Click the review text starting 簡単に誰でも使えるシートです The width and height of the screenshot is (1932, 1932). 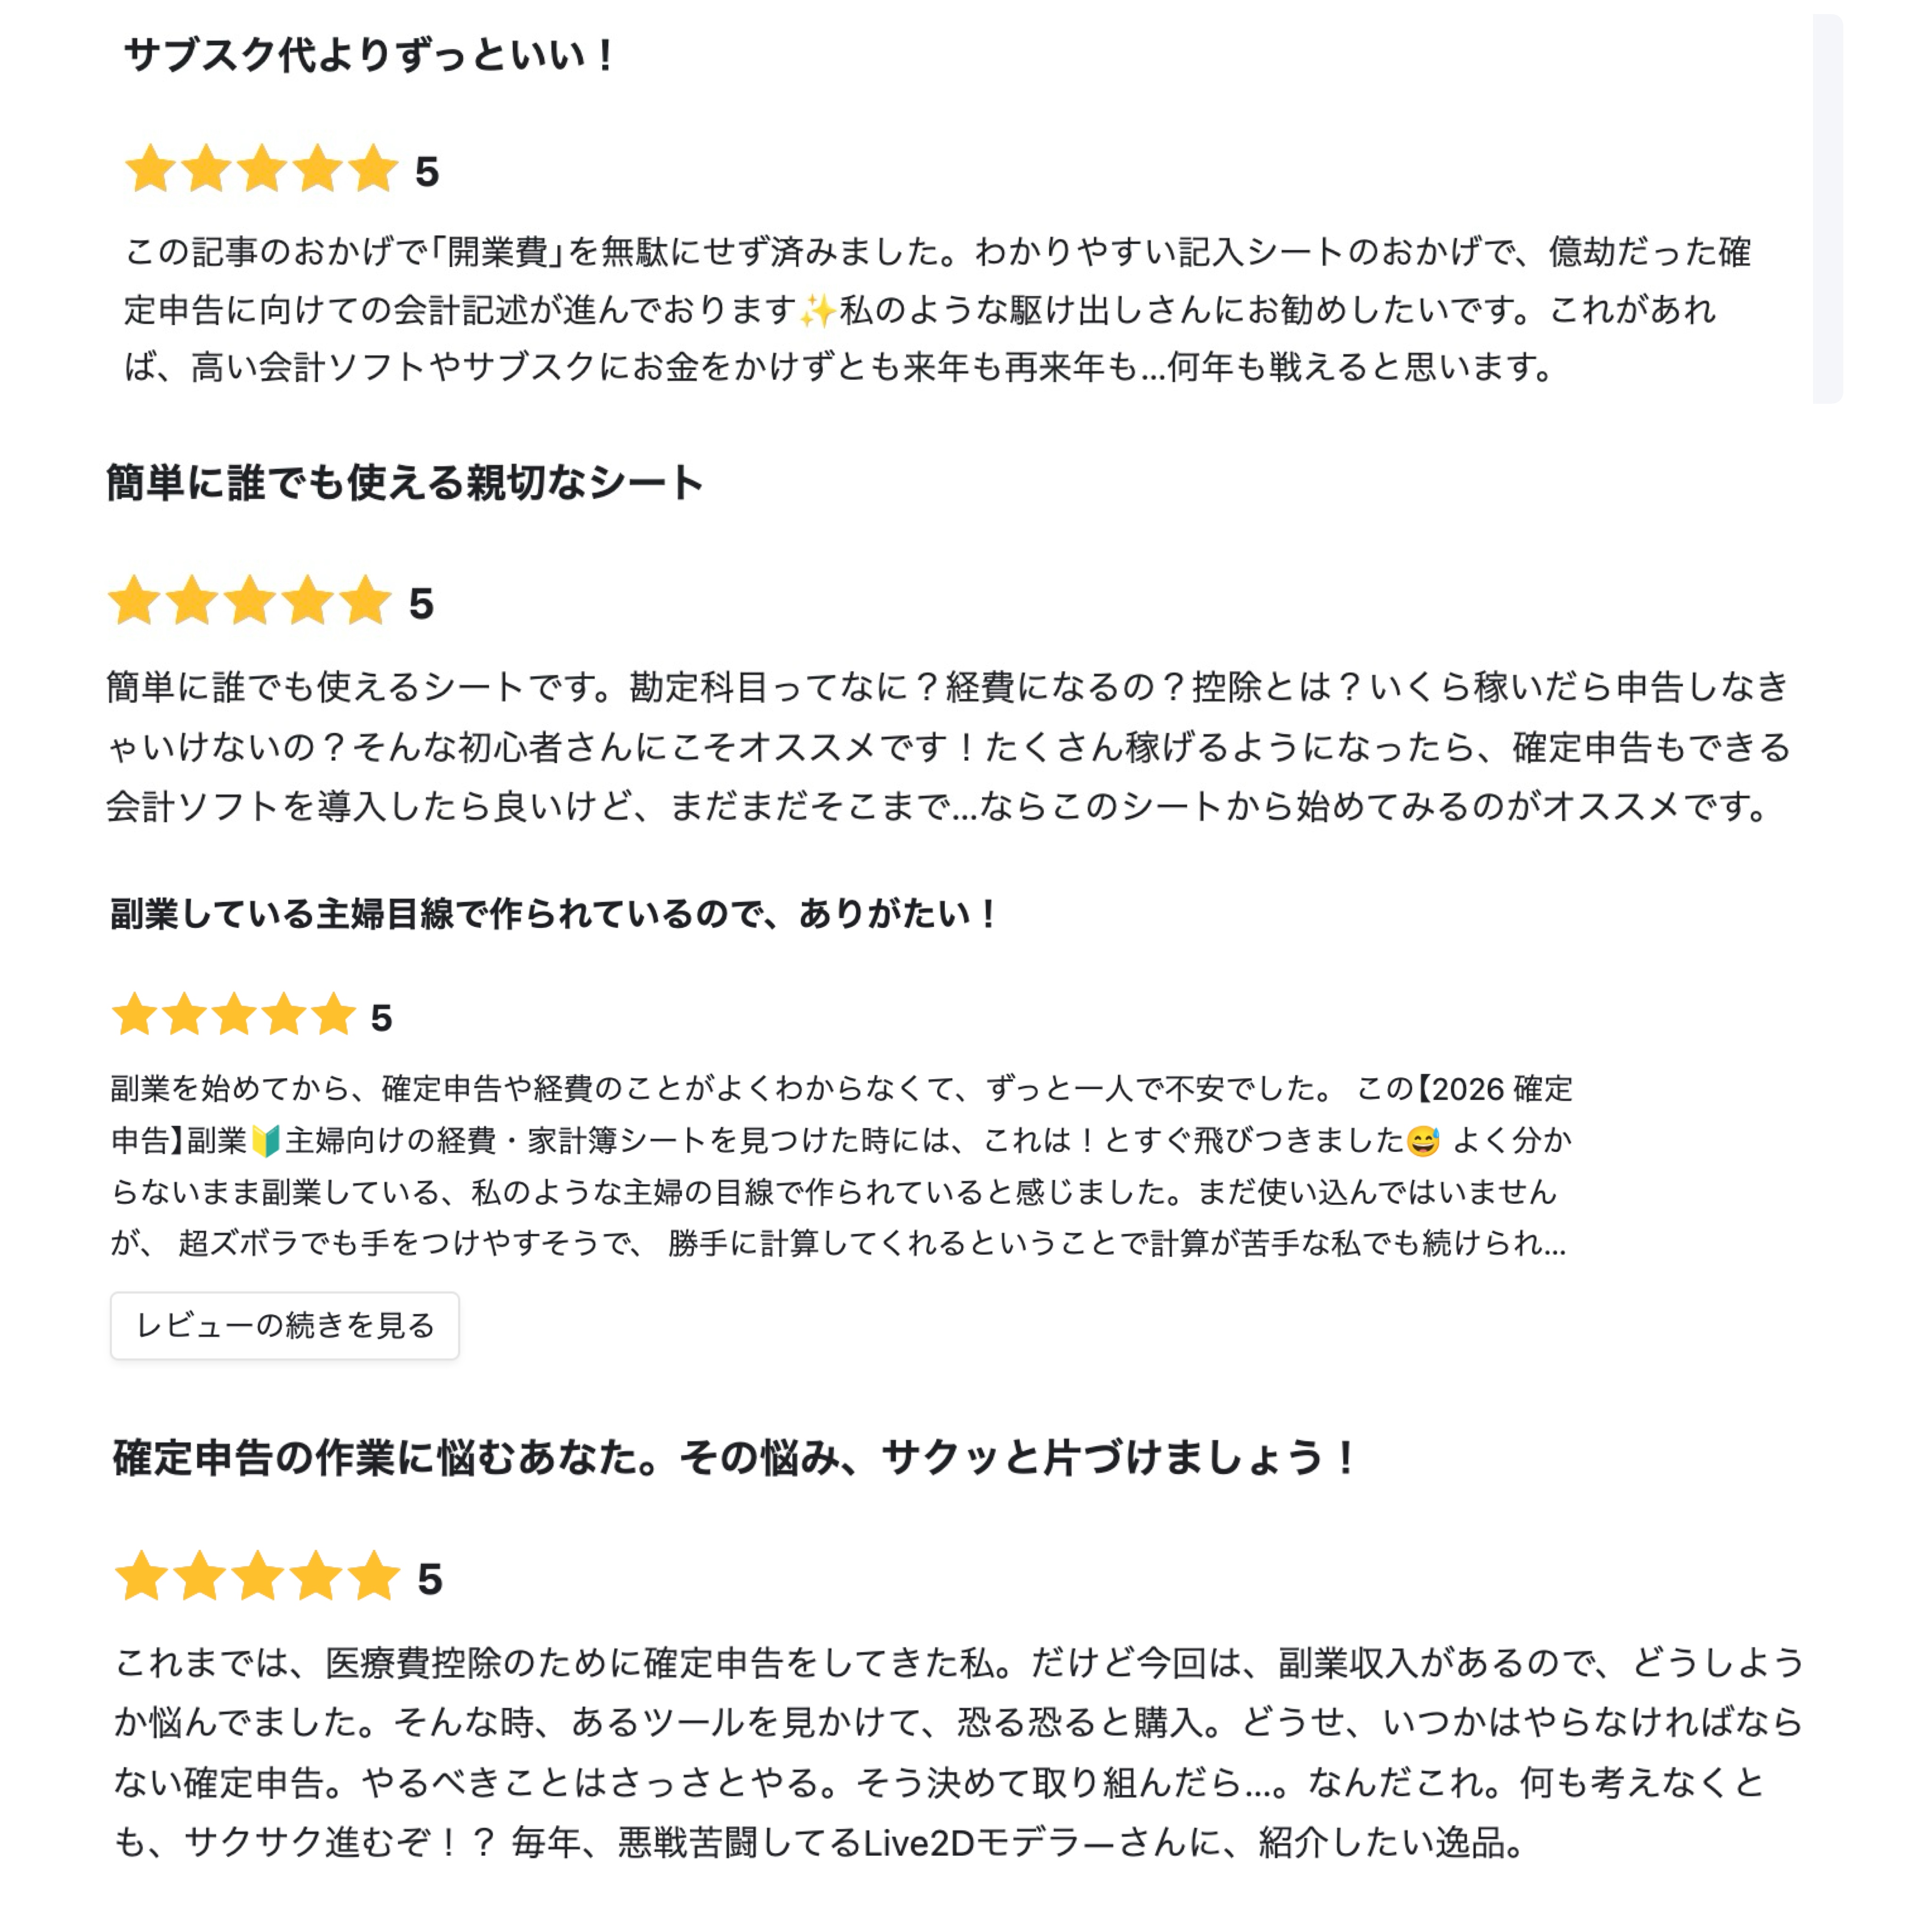coord(948,746)
